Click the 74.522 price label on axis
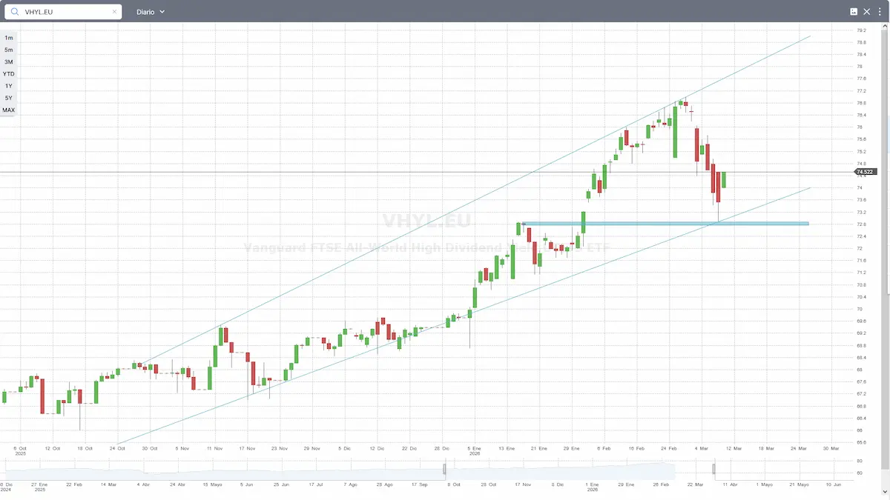This screenshot has height=500, width=890. tap(865, 171)
